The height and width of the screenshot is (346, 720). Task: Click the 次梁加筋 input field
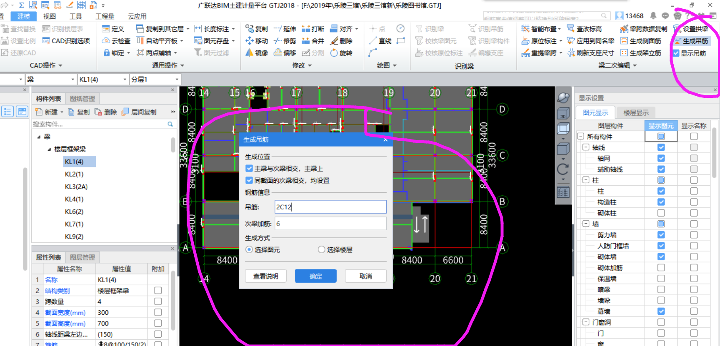pyautogui.click(x=330, y=224)
